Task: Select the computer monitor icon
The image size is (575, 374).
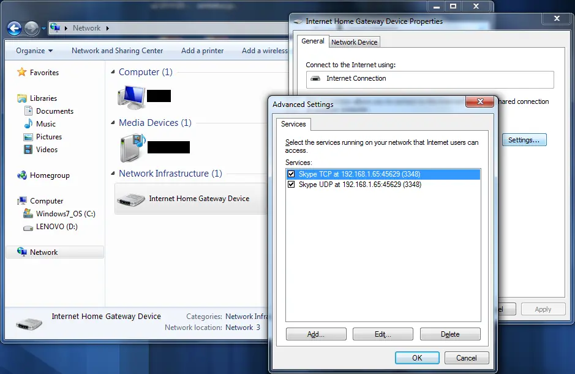Action: point(131,97)
